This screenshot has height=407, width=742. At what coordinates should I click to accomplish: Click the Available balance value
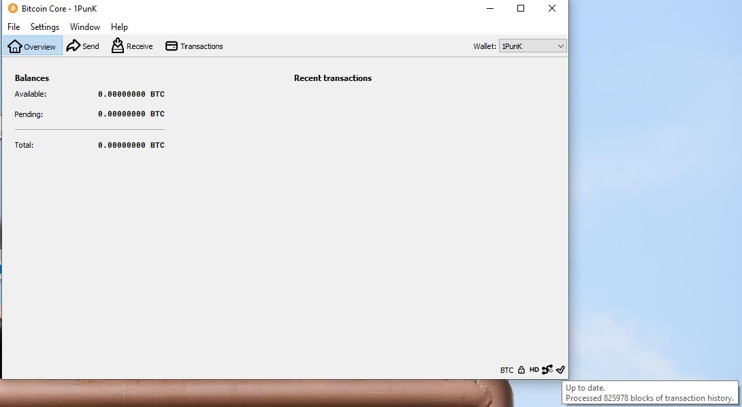(131, 94)
